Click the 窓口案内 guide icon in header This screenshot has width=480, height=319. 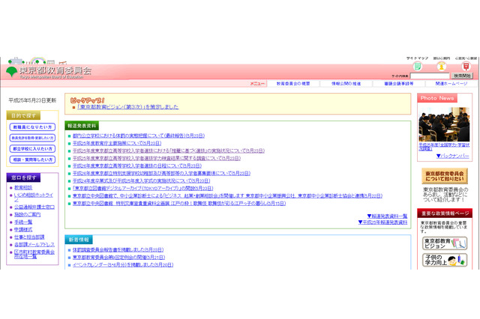(441, 66)
